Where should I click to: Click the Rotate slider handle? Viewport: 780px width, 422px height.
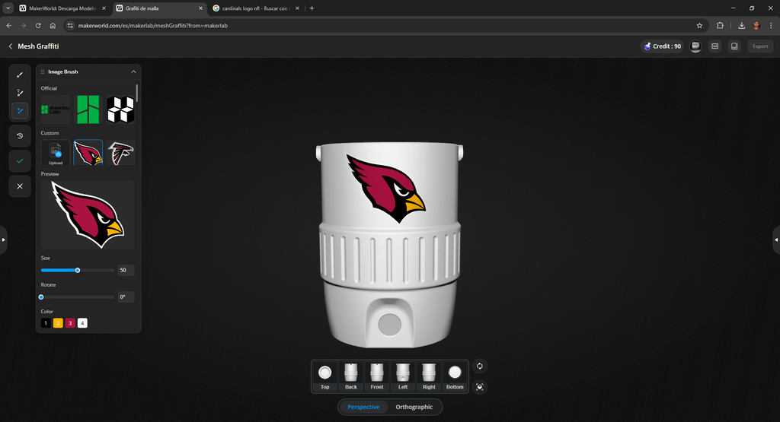pos(41,297)
